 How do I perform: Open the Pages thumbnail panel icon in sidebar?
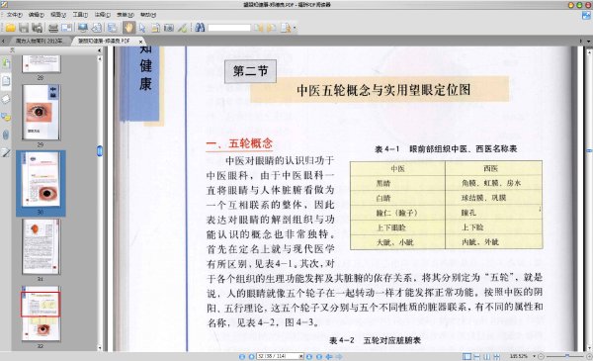point(6,81)
